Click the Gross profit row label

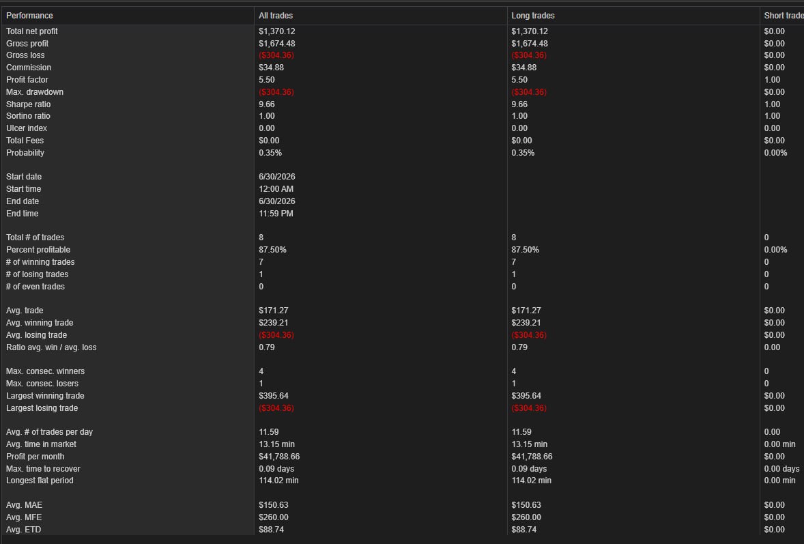point(27,44)
